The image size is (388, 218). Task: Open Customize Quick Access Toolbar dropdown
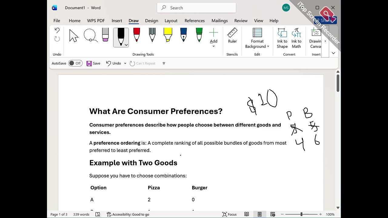pos(164,63)
